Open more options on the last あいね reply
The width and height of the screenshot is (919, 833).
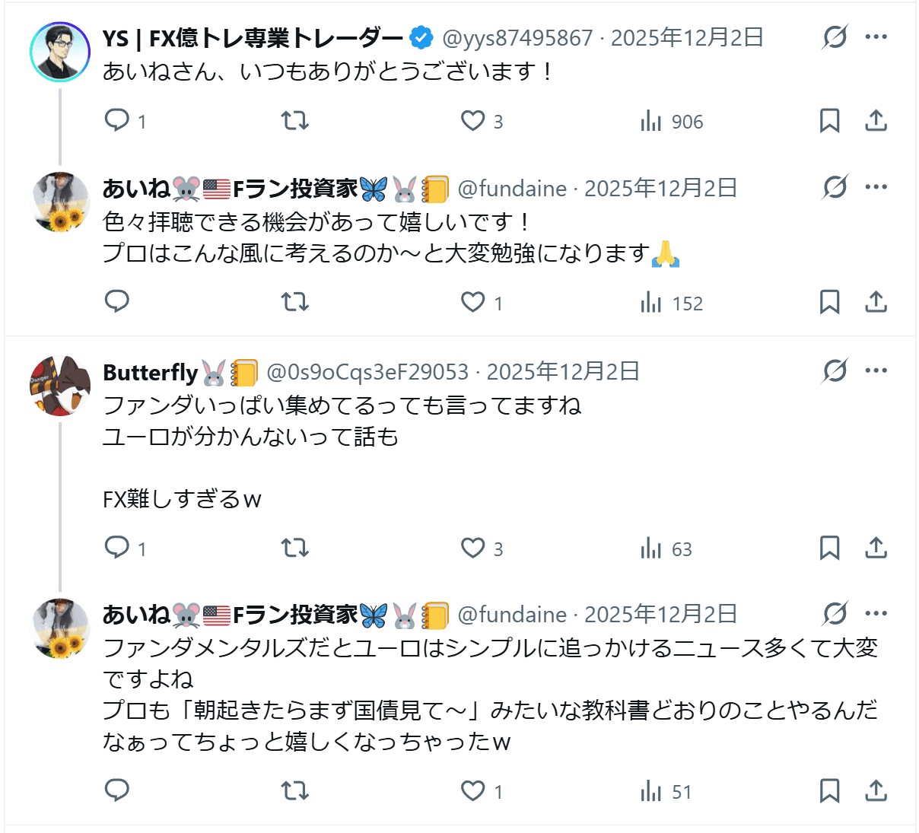coord(876,613)
